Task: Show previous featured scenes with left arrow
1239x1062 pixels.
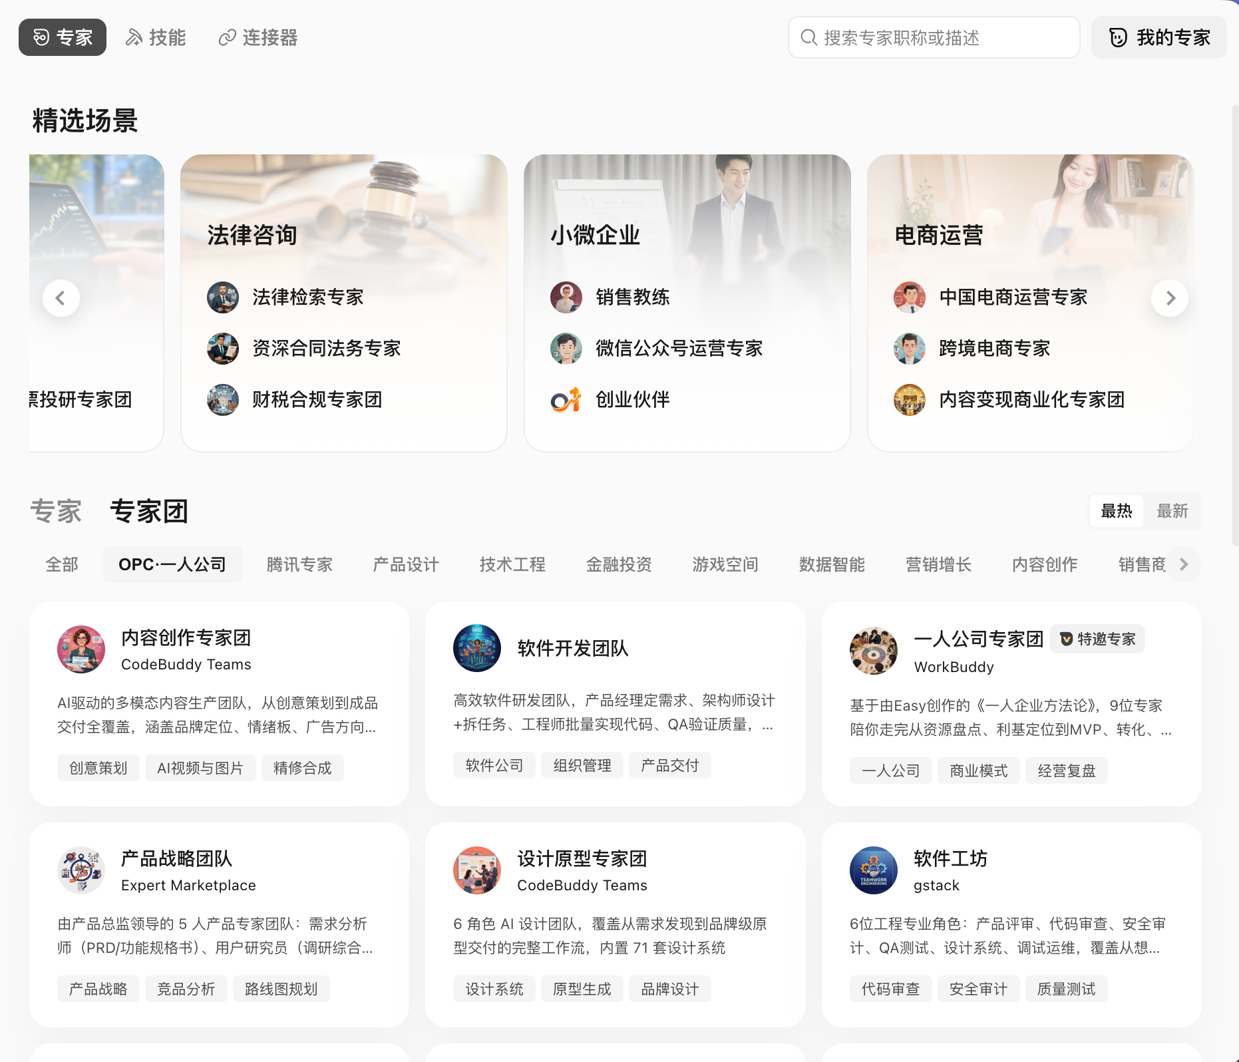Action: [x=61, y=298]
